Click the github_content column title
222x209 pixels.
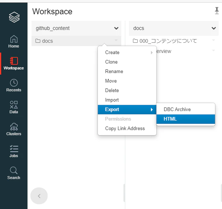coord(52,28)
